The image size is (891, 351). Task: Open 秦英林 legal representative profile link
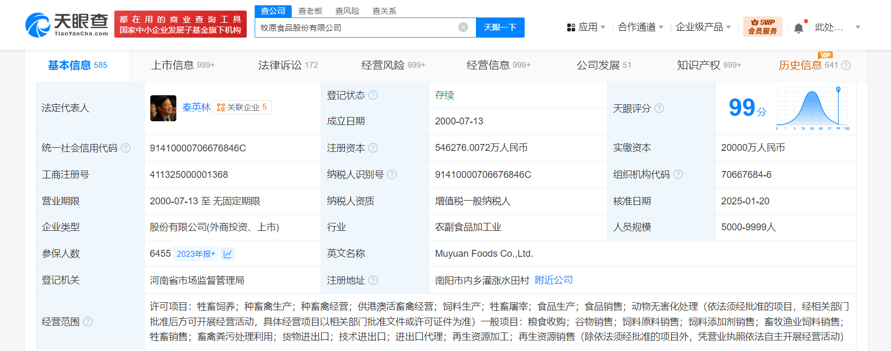(196, 107)
